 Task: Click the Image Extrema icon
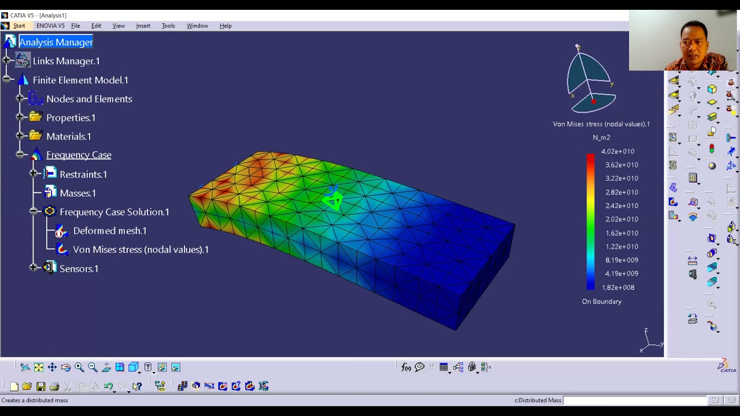point(223,386)
